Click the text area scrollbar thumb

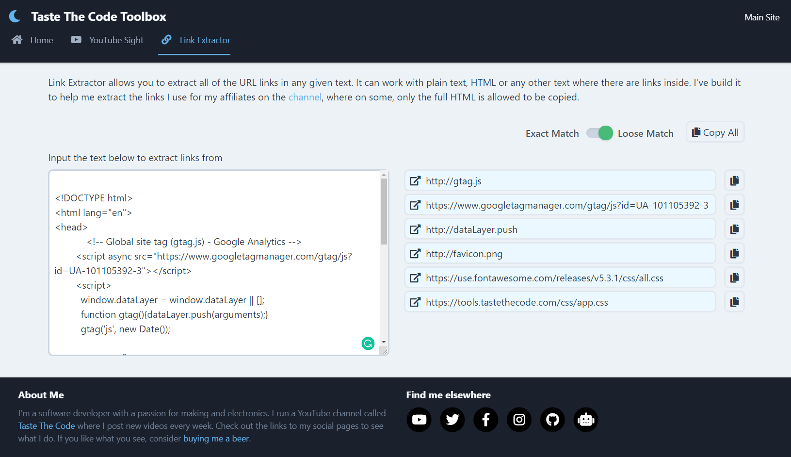pos(384,211)
